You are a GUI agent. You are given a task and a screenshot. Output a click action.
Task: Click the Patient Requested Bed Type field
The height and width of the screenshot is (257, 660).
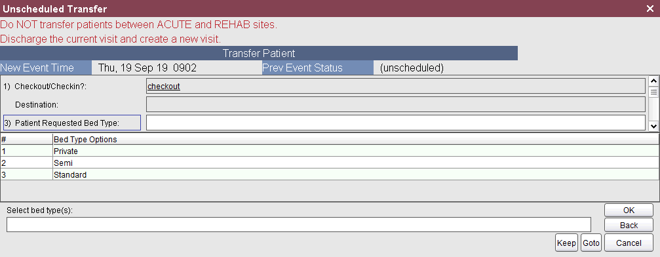[396, 123]
